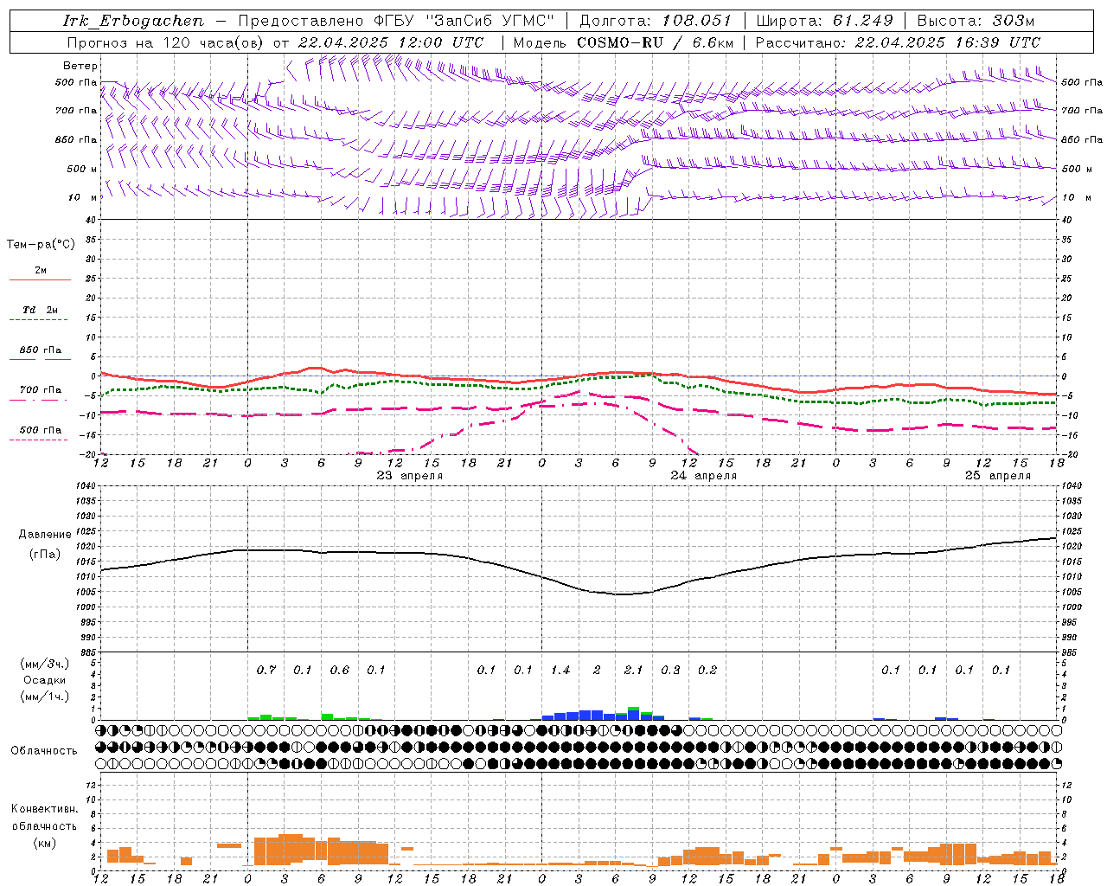Viewport: 1107px width, 886px height.
Task: Click the 0.7 precipitation value
Action: pyautogui.click(x=266, y=671)
